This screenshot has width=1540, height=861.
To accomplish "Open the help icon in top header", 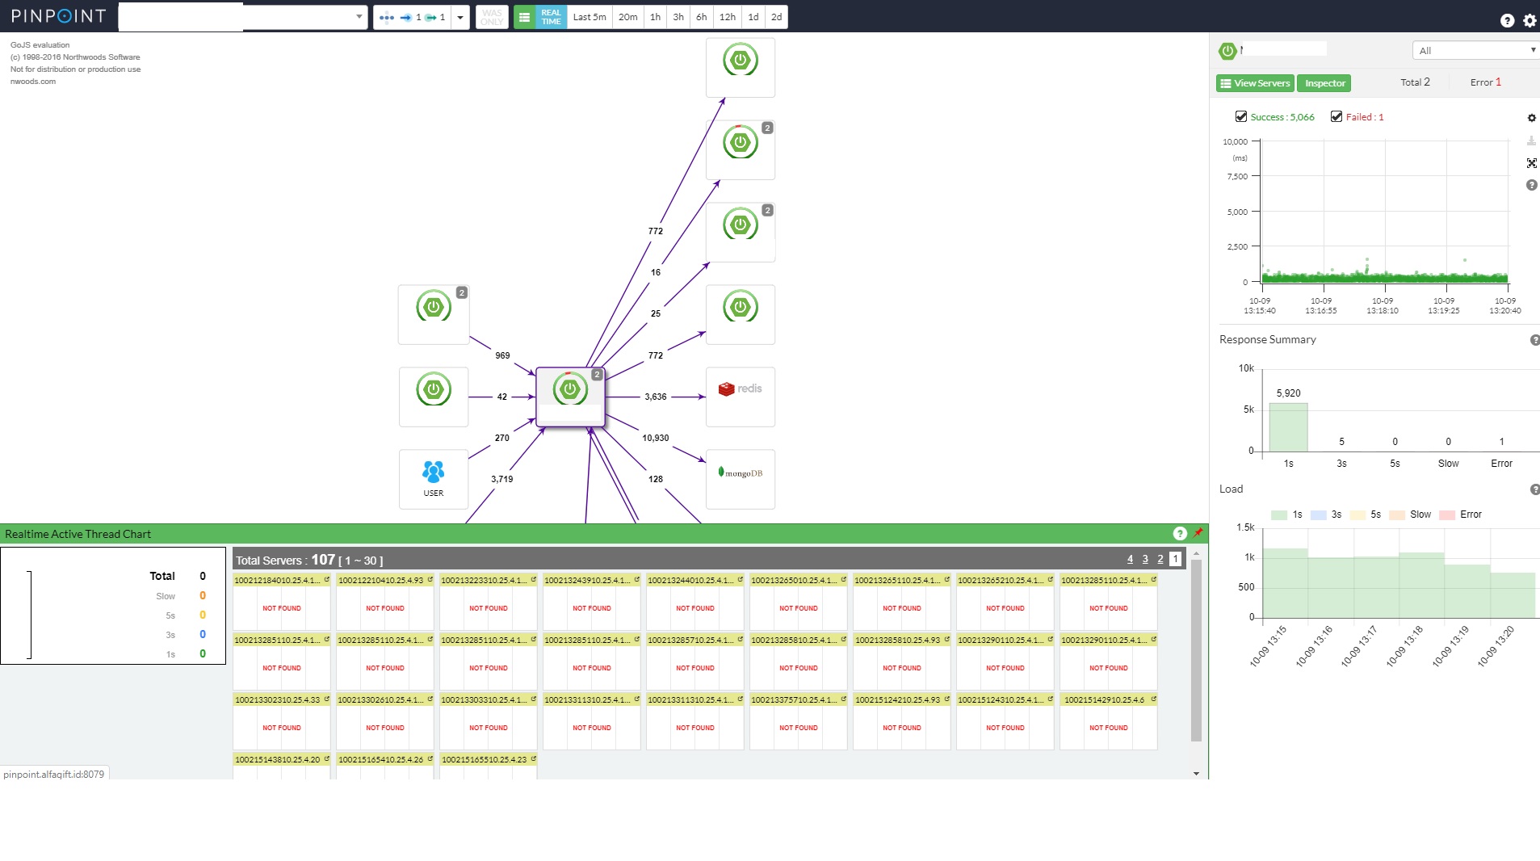I will pyautogui.click(x=1507, y=21).
